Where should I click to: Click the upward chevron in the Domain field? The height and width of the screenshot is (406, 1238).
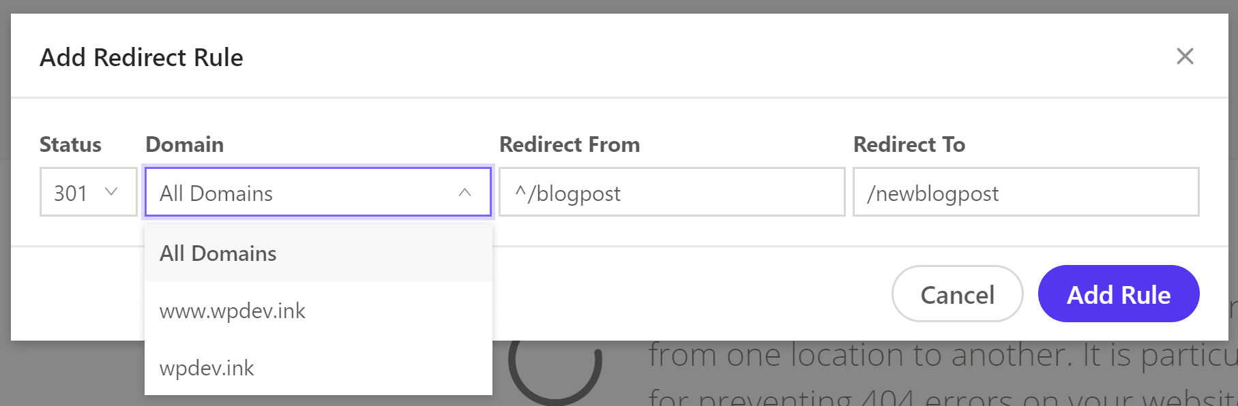[x=466, y=192]
